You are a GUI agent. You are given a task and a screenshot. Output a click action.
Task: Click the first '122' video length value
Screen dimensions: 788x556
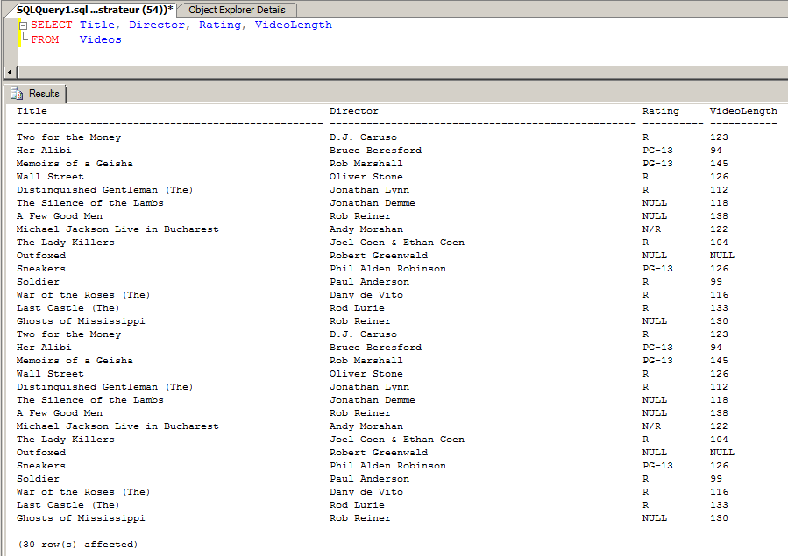(719, 229)
